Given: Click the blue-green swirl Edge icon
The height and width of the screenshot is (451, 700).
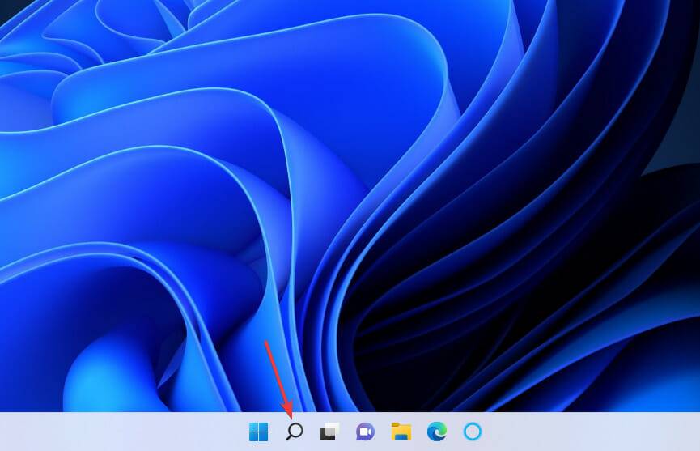Looking at the screenshot, I should [x=436, y=432].
